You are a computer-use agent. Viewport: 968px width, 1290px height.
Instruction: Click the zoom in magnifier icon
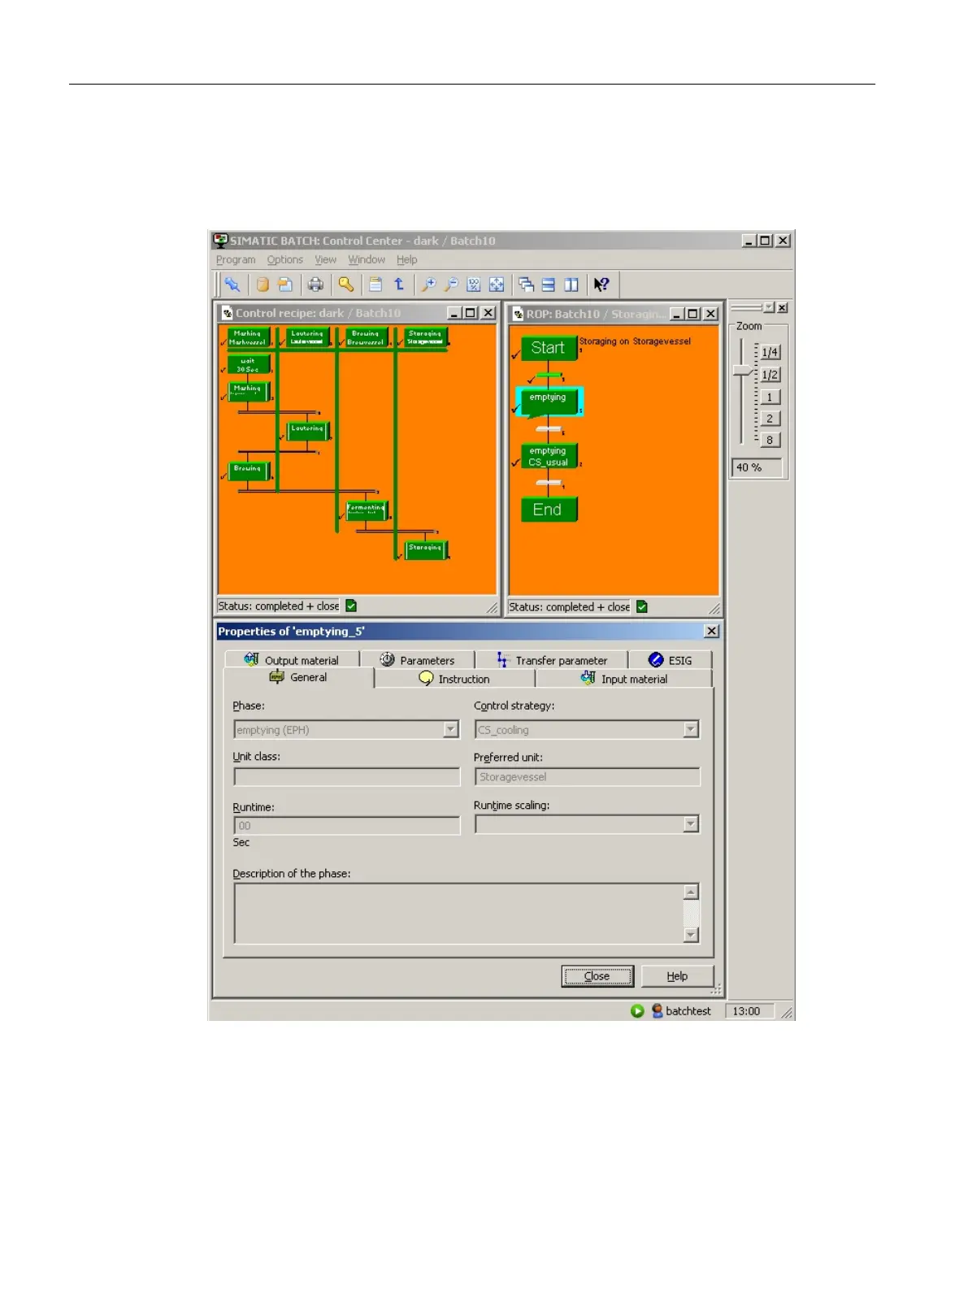click(x=428, y=284)
